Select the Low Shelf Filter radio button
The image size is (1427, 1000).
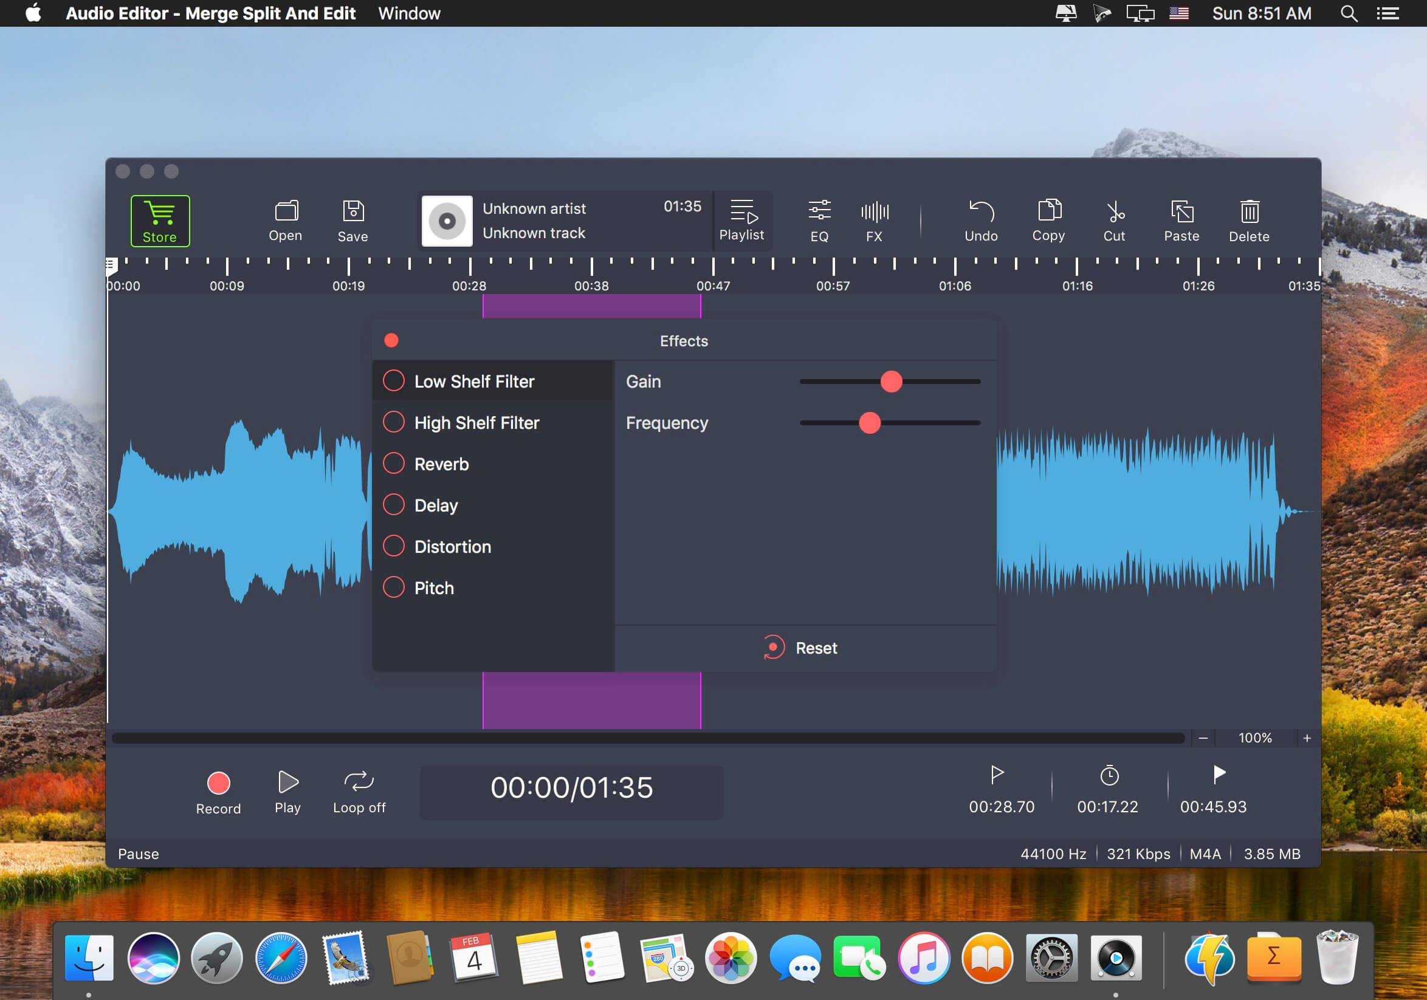(x=394, y=382)
